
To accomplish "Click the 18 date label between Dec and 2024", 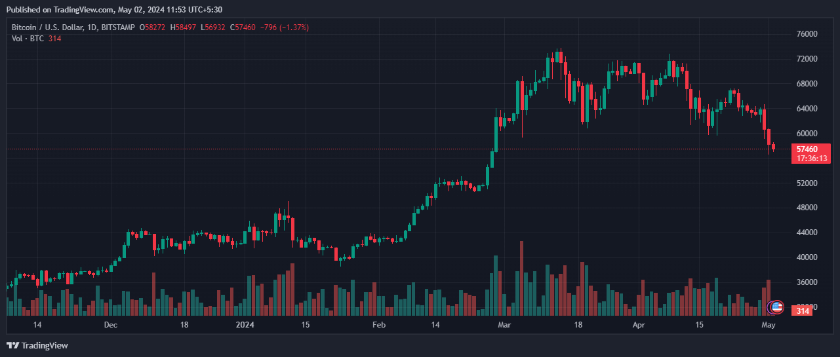I will coord(184,325).
